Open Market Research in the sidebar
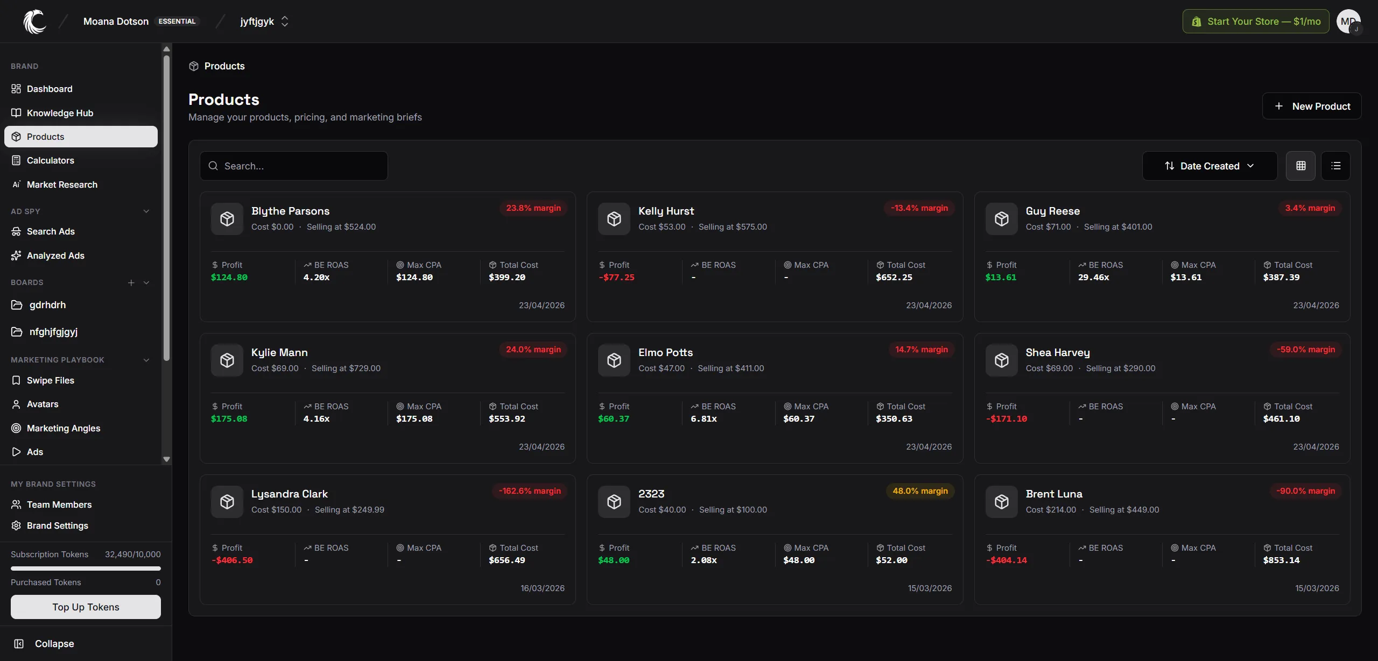Image resolution: width=1378 pixels, height=661 pixels. coord(81,184)
